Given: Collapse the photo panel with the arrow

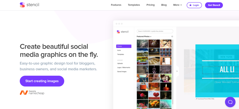Looking at the screenshot, I should tap(177, 71).
